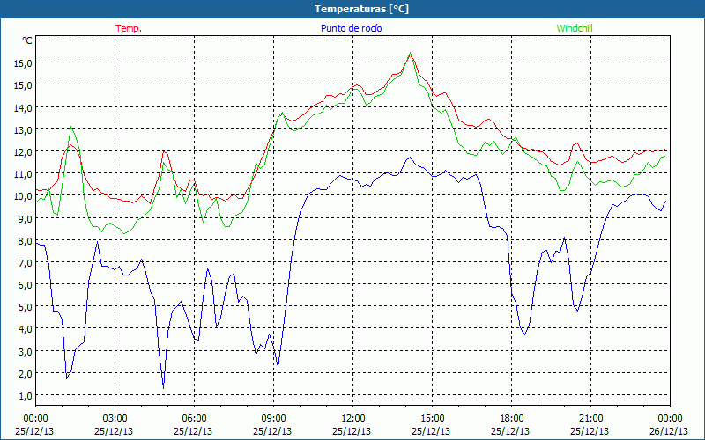Select the blue Punto de rocío legend label
This screenshot has height=440, width=705.
[351, 28]
